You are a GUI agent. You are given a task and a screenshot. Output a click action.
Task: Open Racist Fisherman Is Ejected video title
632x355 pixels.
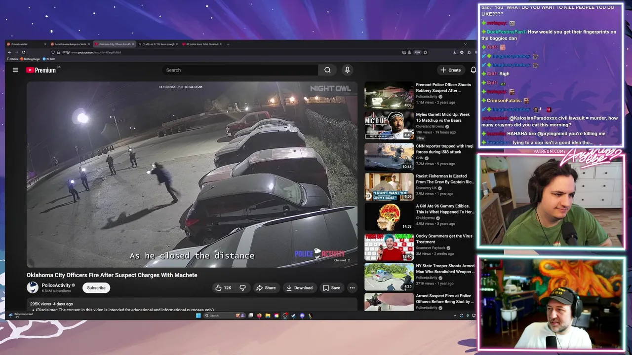coord(445,179)
